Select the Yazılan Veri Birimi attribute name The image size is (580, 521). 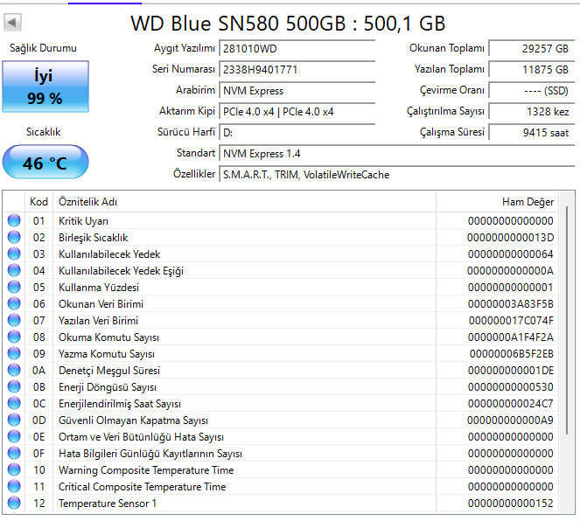tap(98, 321)
